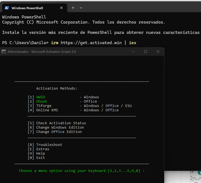Click the Help menu entry
Image resolution: width=201 pixels, height=183 pixels.
coord(40,153)
